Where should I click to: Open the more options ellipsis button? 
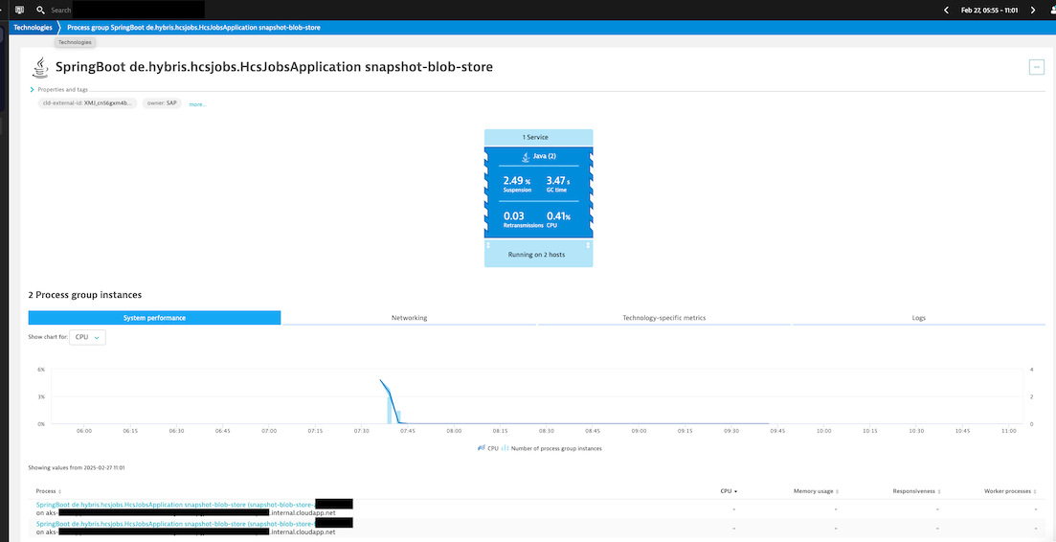1037,67
